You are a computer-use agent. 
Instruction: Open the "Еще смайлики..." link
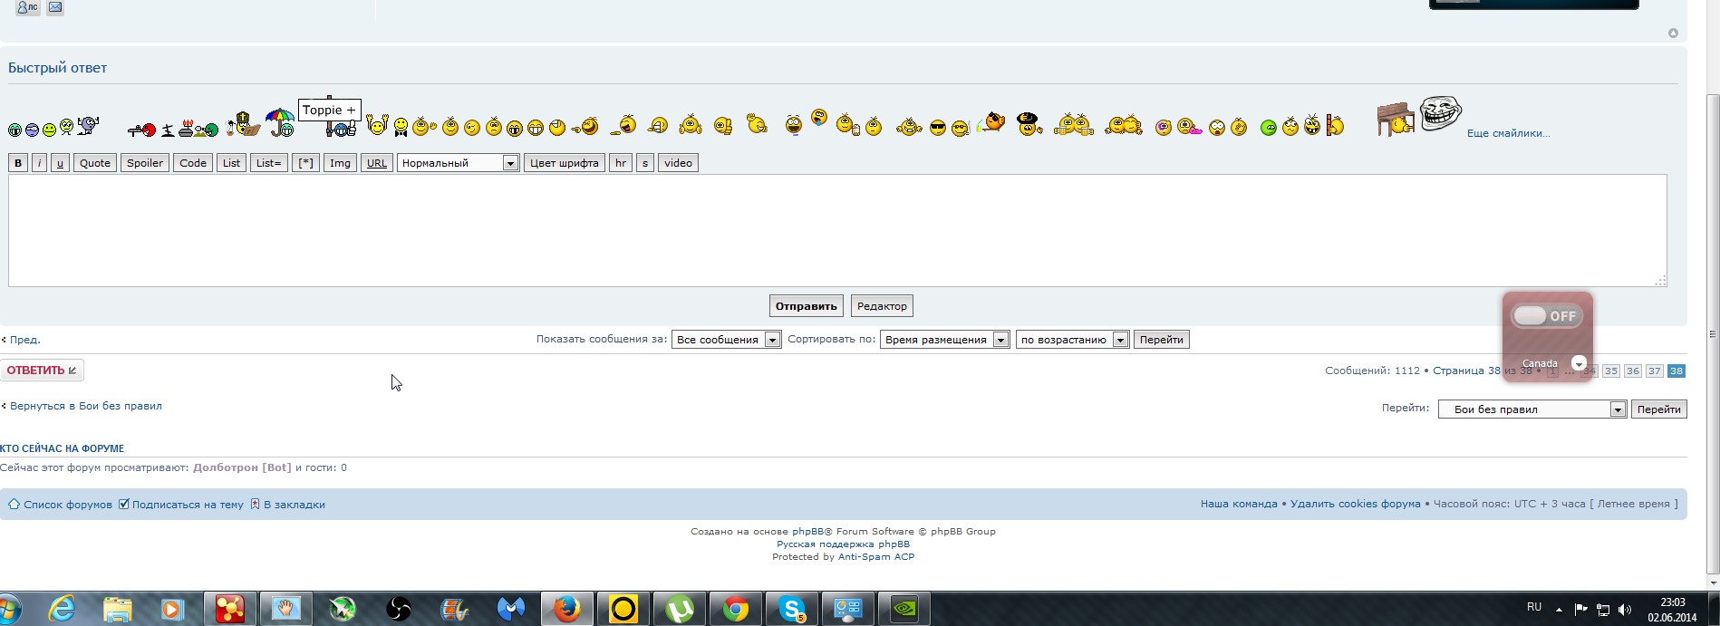(1508, 133)
